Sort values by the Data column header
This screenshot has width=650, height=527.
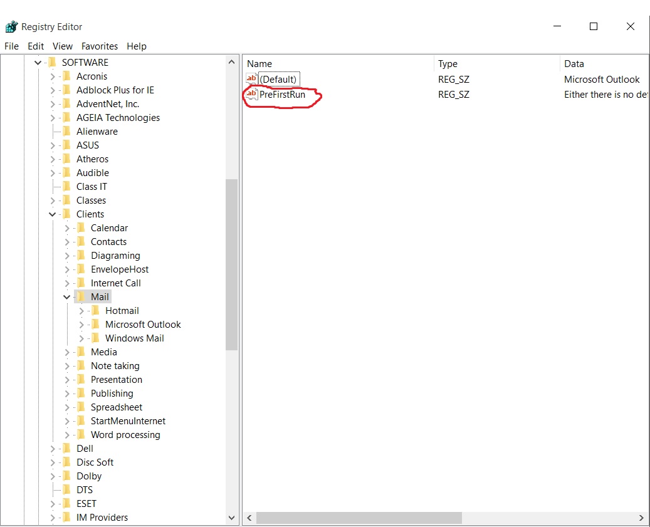(x=604, y=64)
